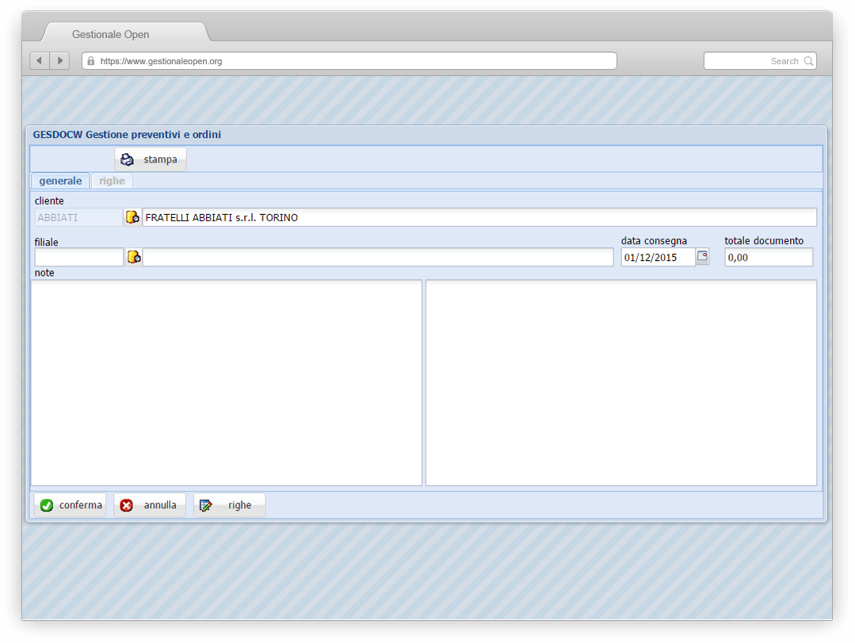Click the filiale label
The height and width of the screenshot is (643, 855).
click(46, 242)
